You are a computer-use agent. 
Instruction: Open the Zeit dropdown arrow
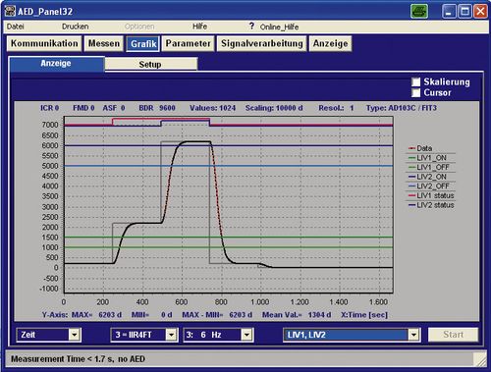coord(75,335)
